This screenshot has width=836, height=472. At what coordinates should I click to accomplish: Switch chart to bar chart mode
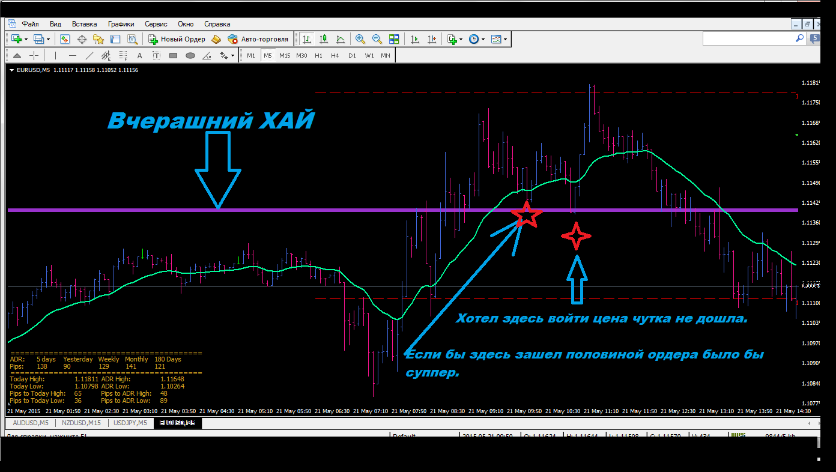pos(307,39)
